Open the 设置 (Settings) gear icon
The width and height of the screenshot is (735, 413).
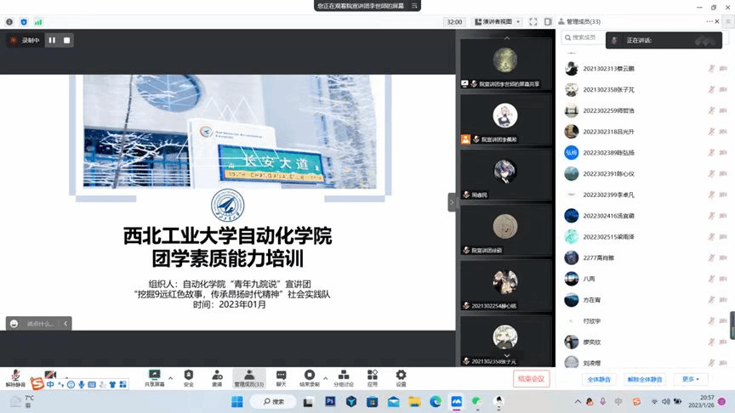click(x=401, y=376)
